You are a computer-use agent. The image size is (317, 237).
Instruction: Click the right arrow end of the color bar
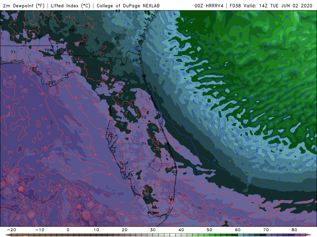[309, 235]
